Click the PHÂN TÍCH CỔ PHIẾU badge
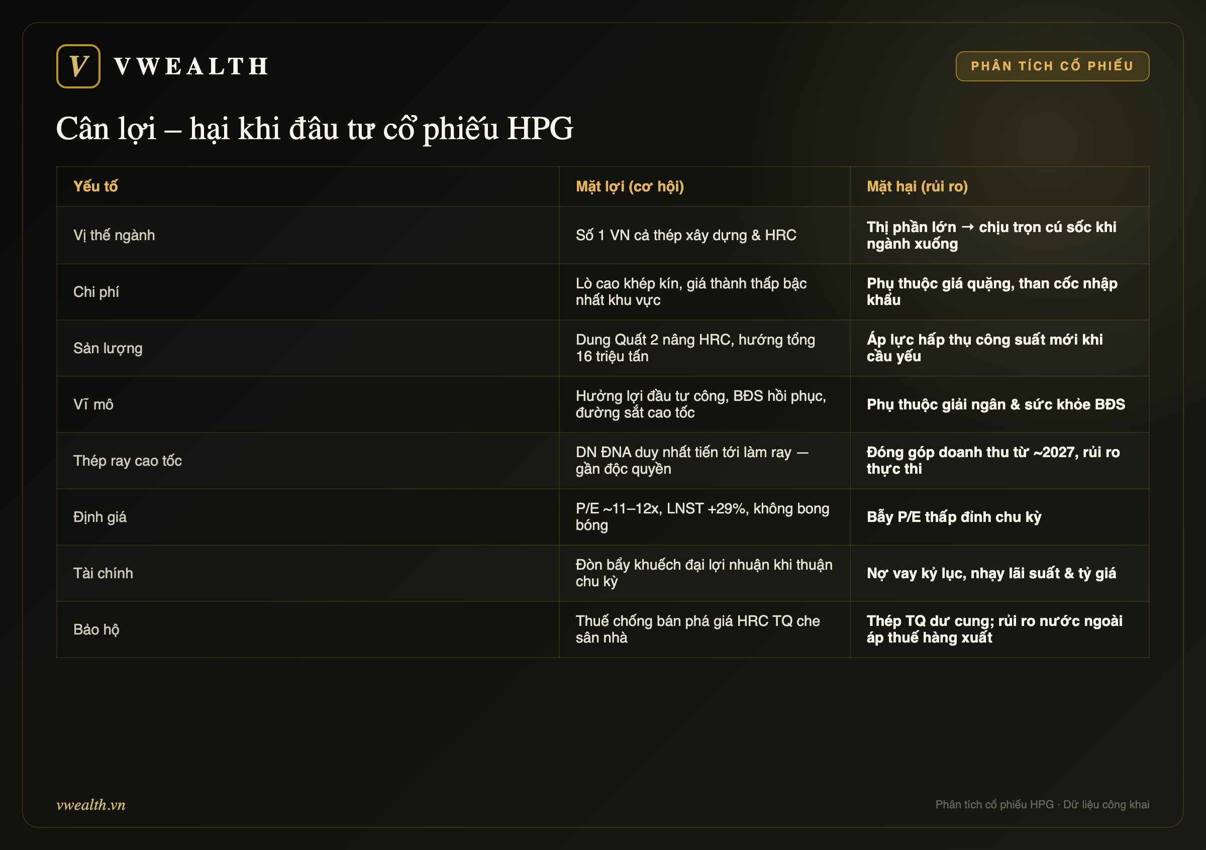This screenshot has width=1206, height=850. pyautogui.click(x=1052, y=66)
